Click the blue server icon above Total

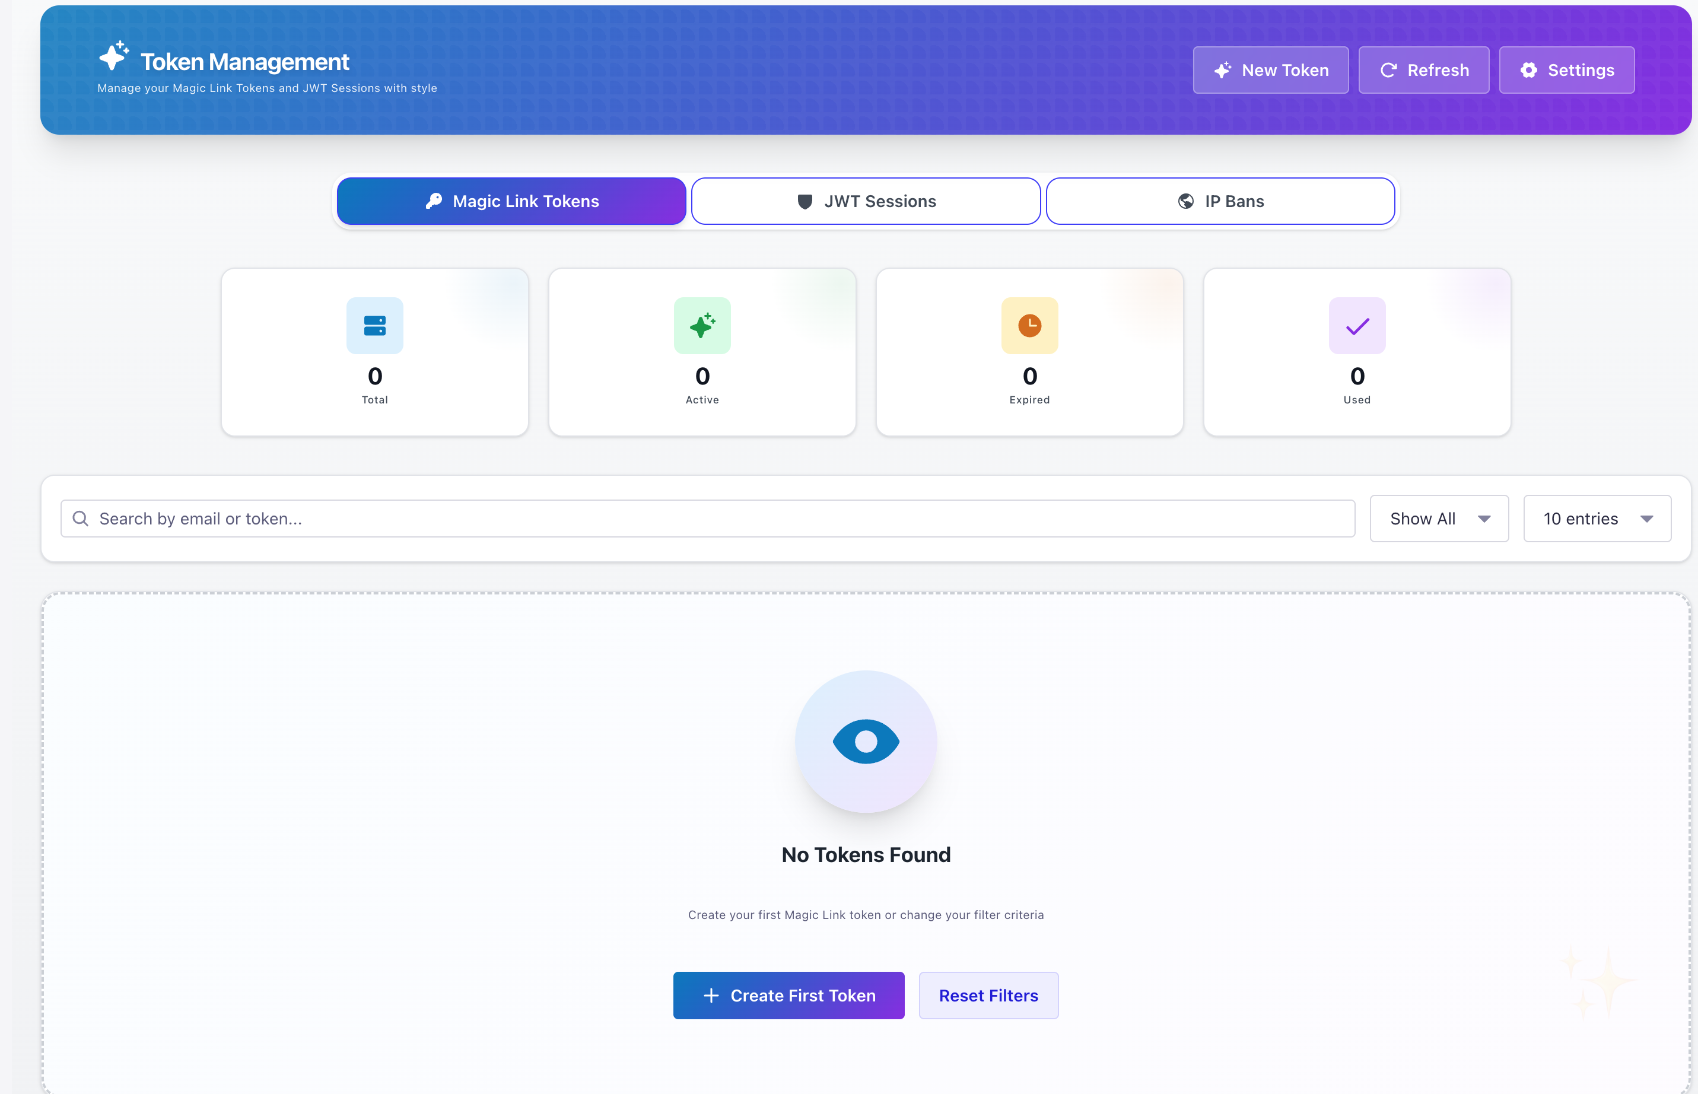coord(374,325)
